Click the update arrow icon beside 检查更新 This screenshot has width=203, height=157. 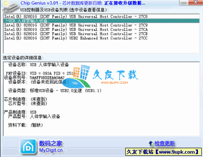151,144
